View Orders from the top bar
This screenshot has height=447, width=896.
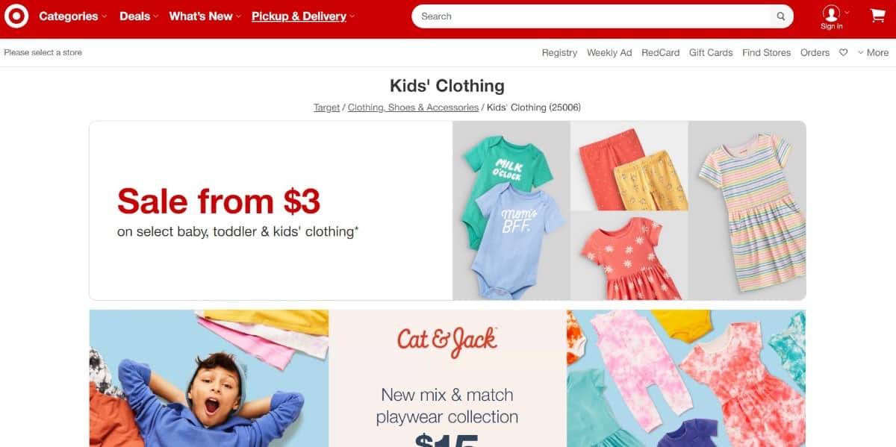pyautogui.click(x=815, y=53)
